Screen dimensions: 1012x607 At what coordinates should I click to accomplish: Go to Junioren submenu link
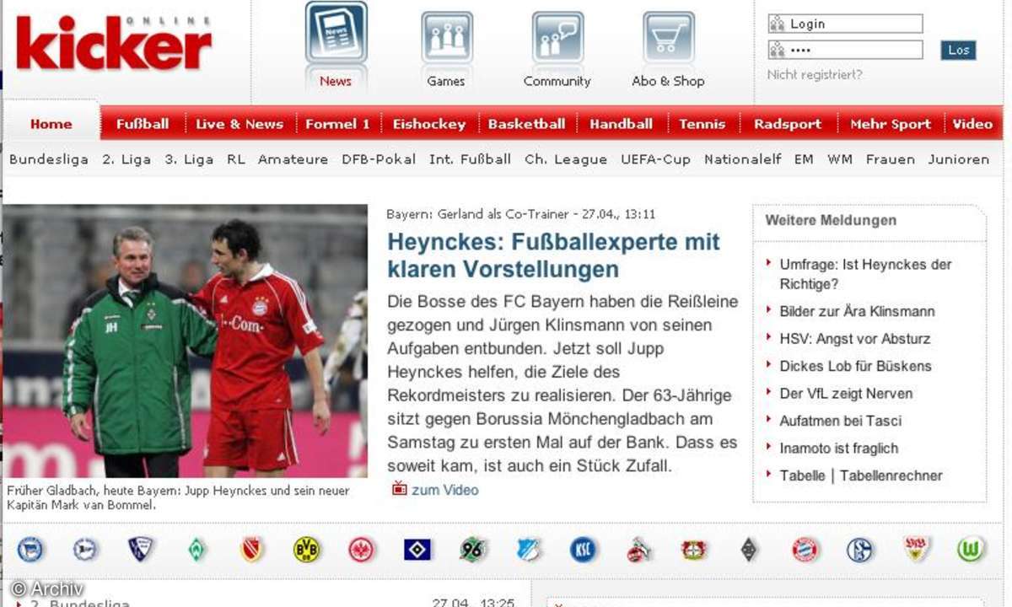(959, 159)
